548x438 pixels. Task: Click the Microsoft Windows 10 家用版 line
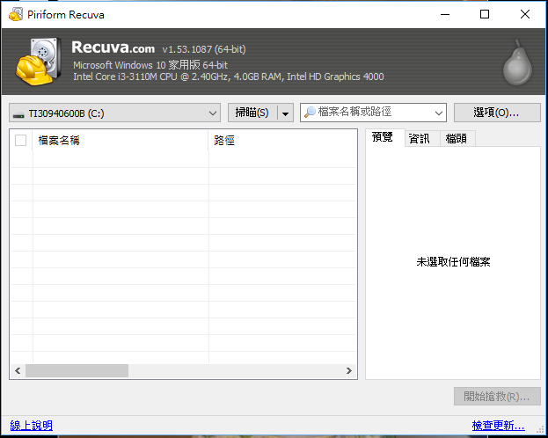tap(150, 65)
